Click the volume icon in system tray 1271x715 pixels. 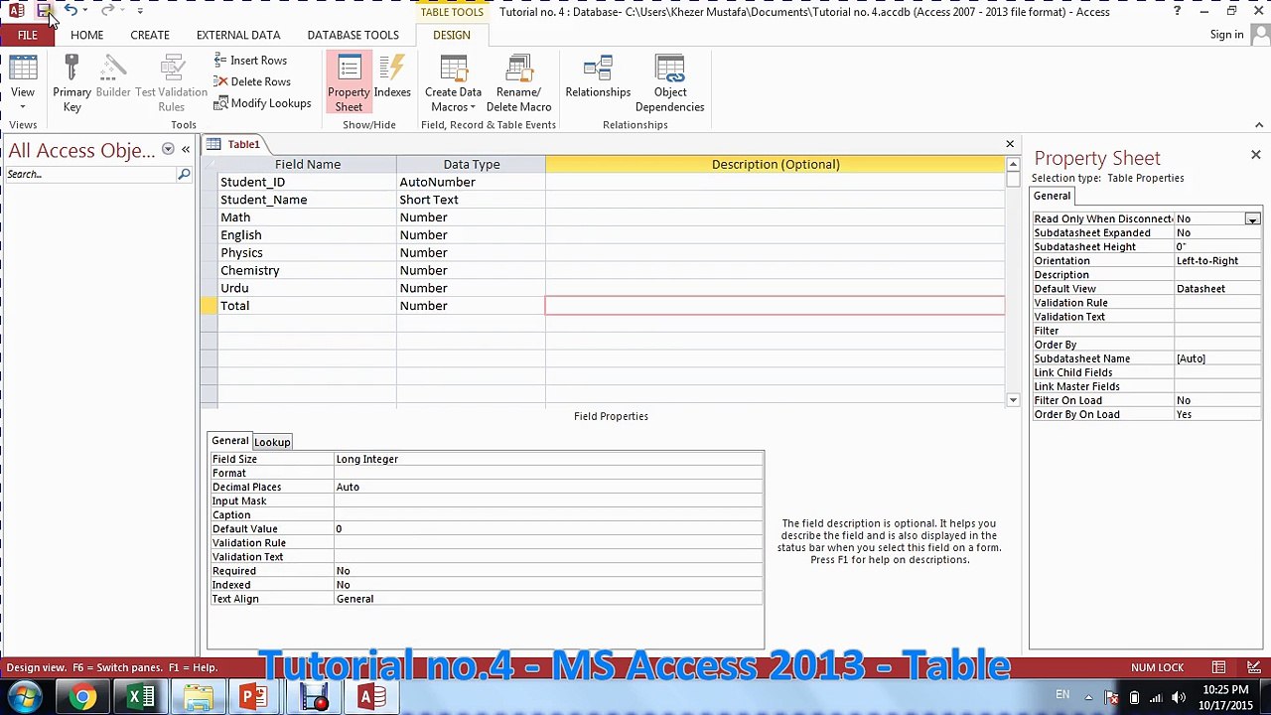tap(1180, 697)
